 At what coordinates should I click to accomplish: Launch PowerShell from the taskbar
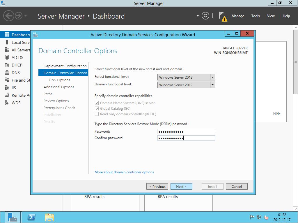31,217
